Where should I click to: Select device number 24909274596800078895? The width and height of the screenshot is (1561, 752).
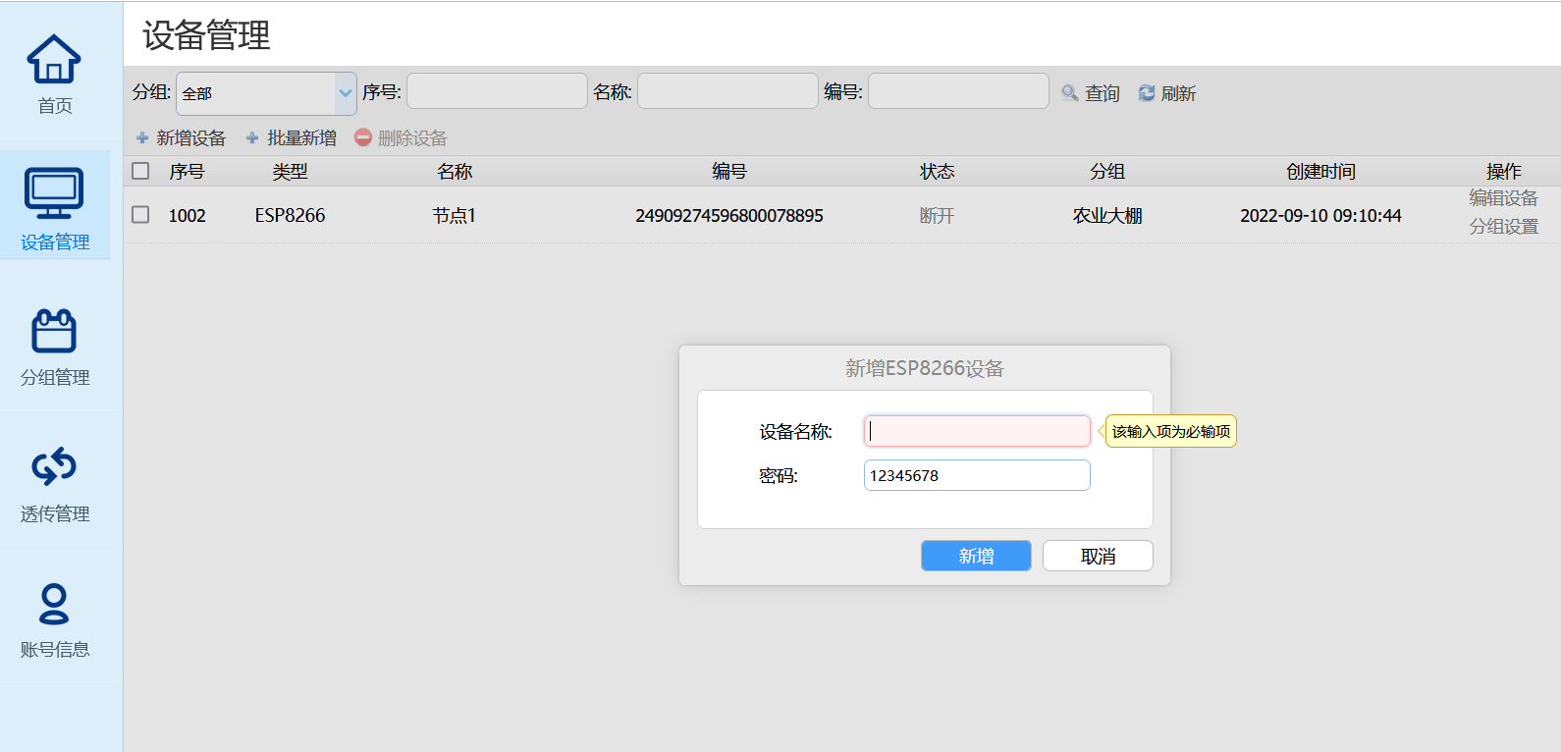(729, 216)
